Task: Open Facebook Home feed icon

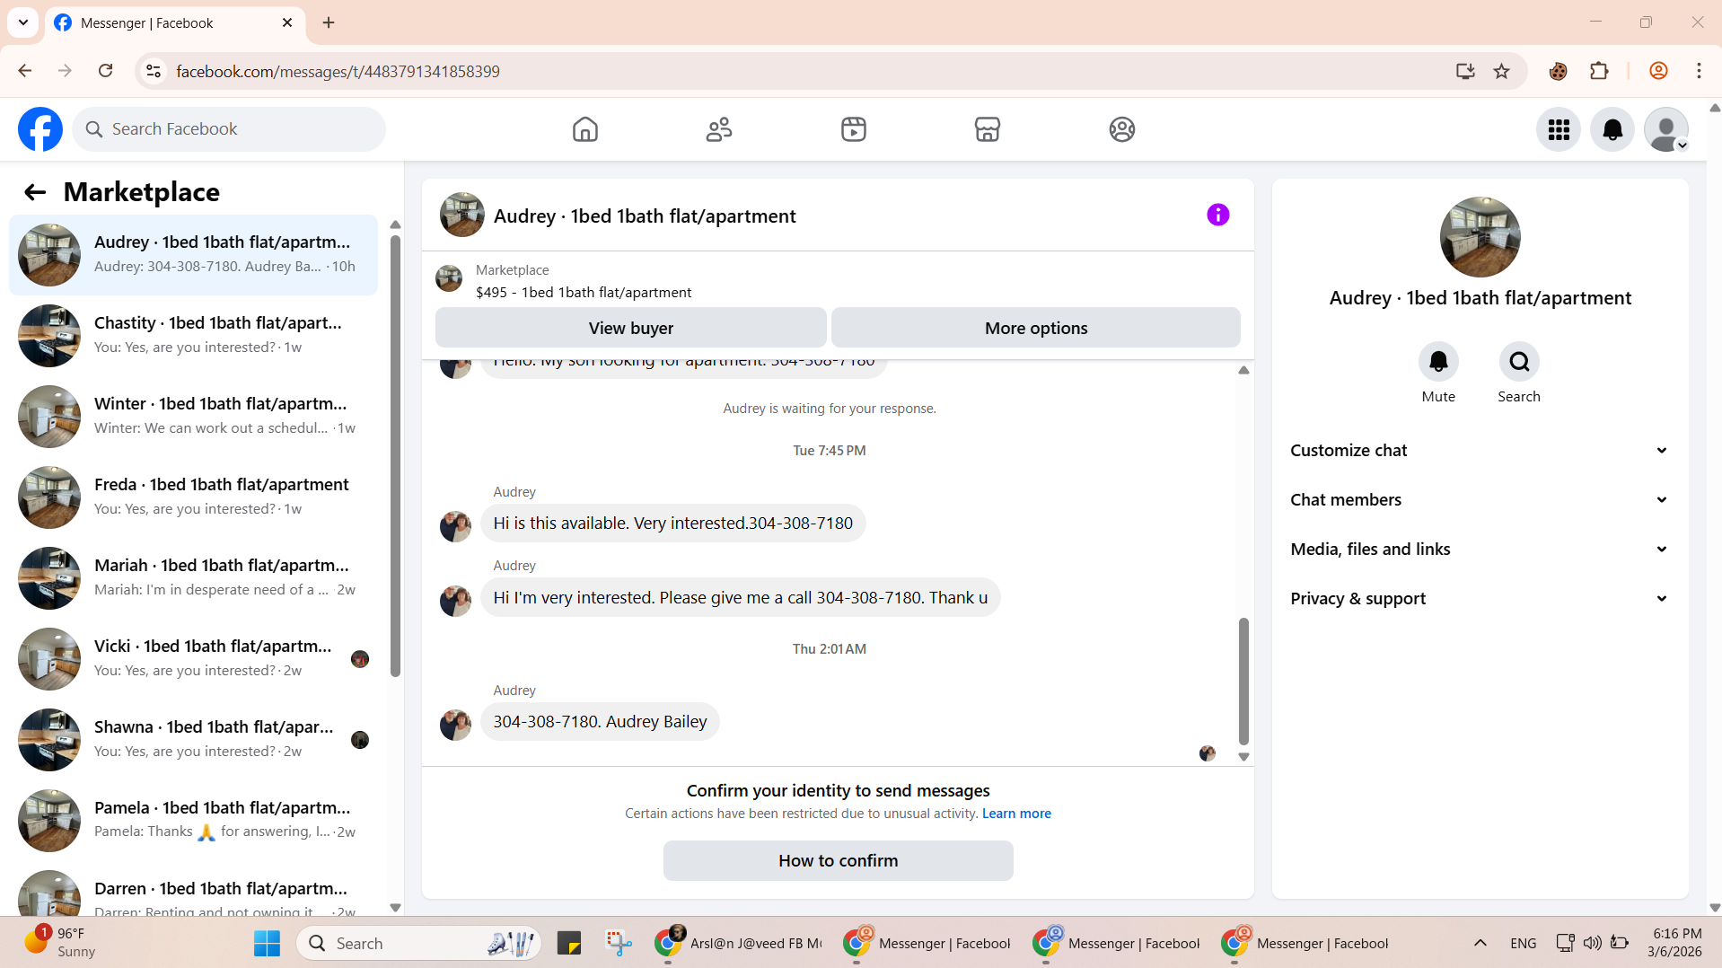Action: coord(584,129)
